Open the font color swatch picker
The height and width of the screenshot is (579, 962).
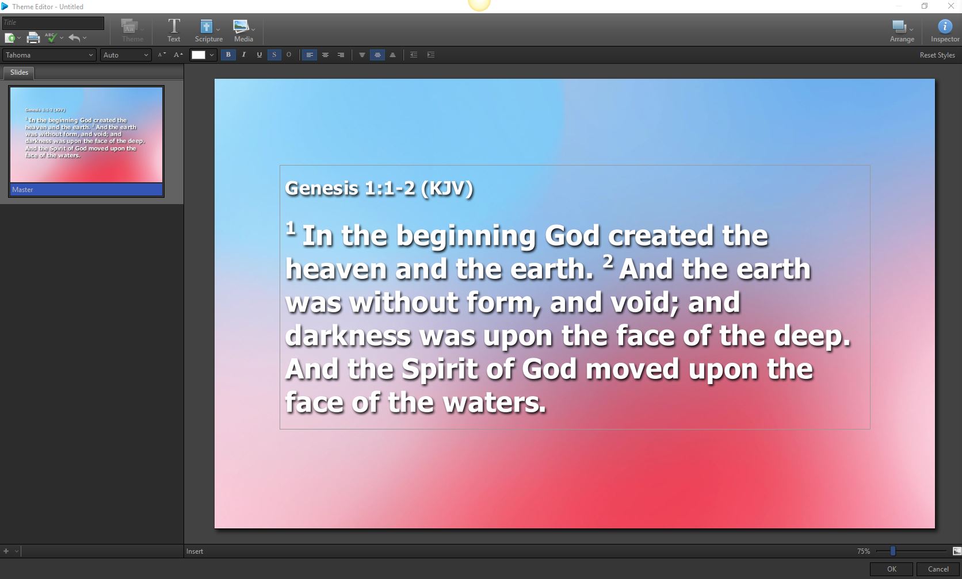(198, 55)
